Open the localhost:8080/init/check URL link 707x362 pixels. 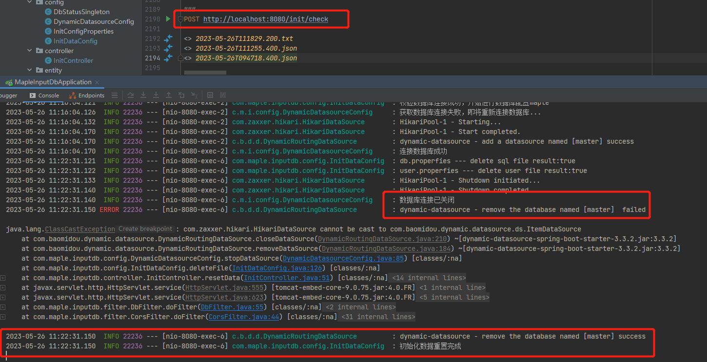[266, 19]
